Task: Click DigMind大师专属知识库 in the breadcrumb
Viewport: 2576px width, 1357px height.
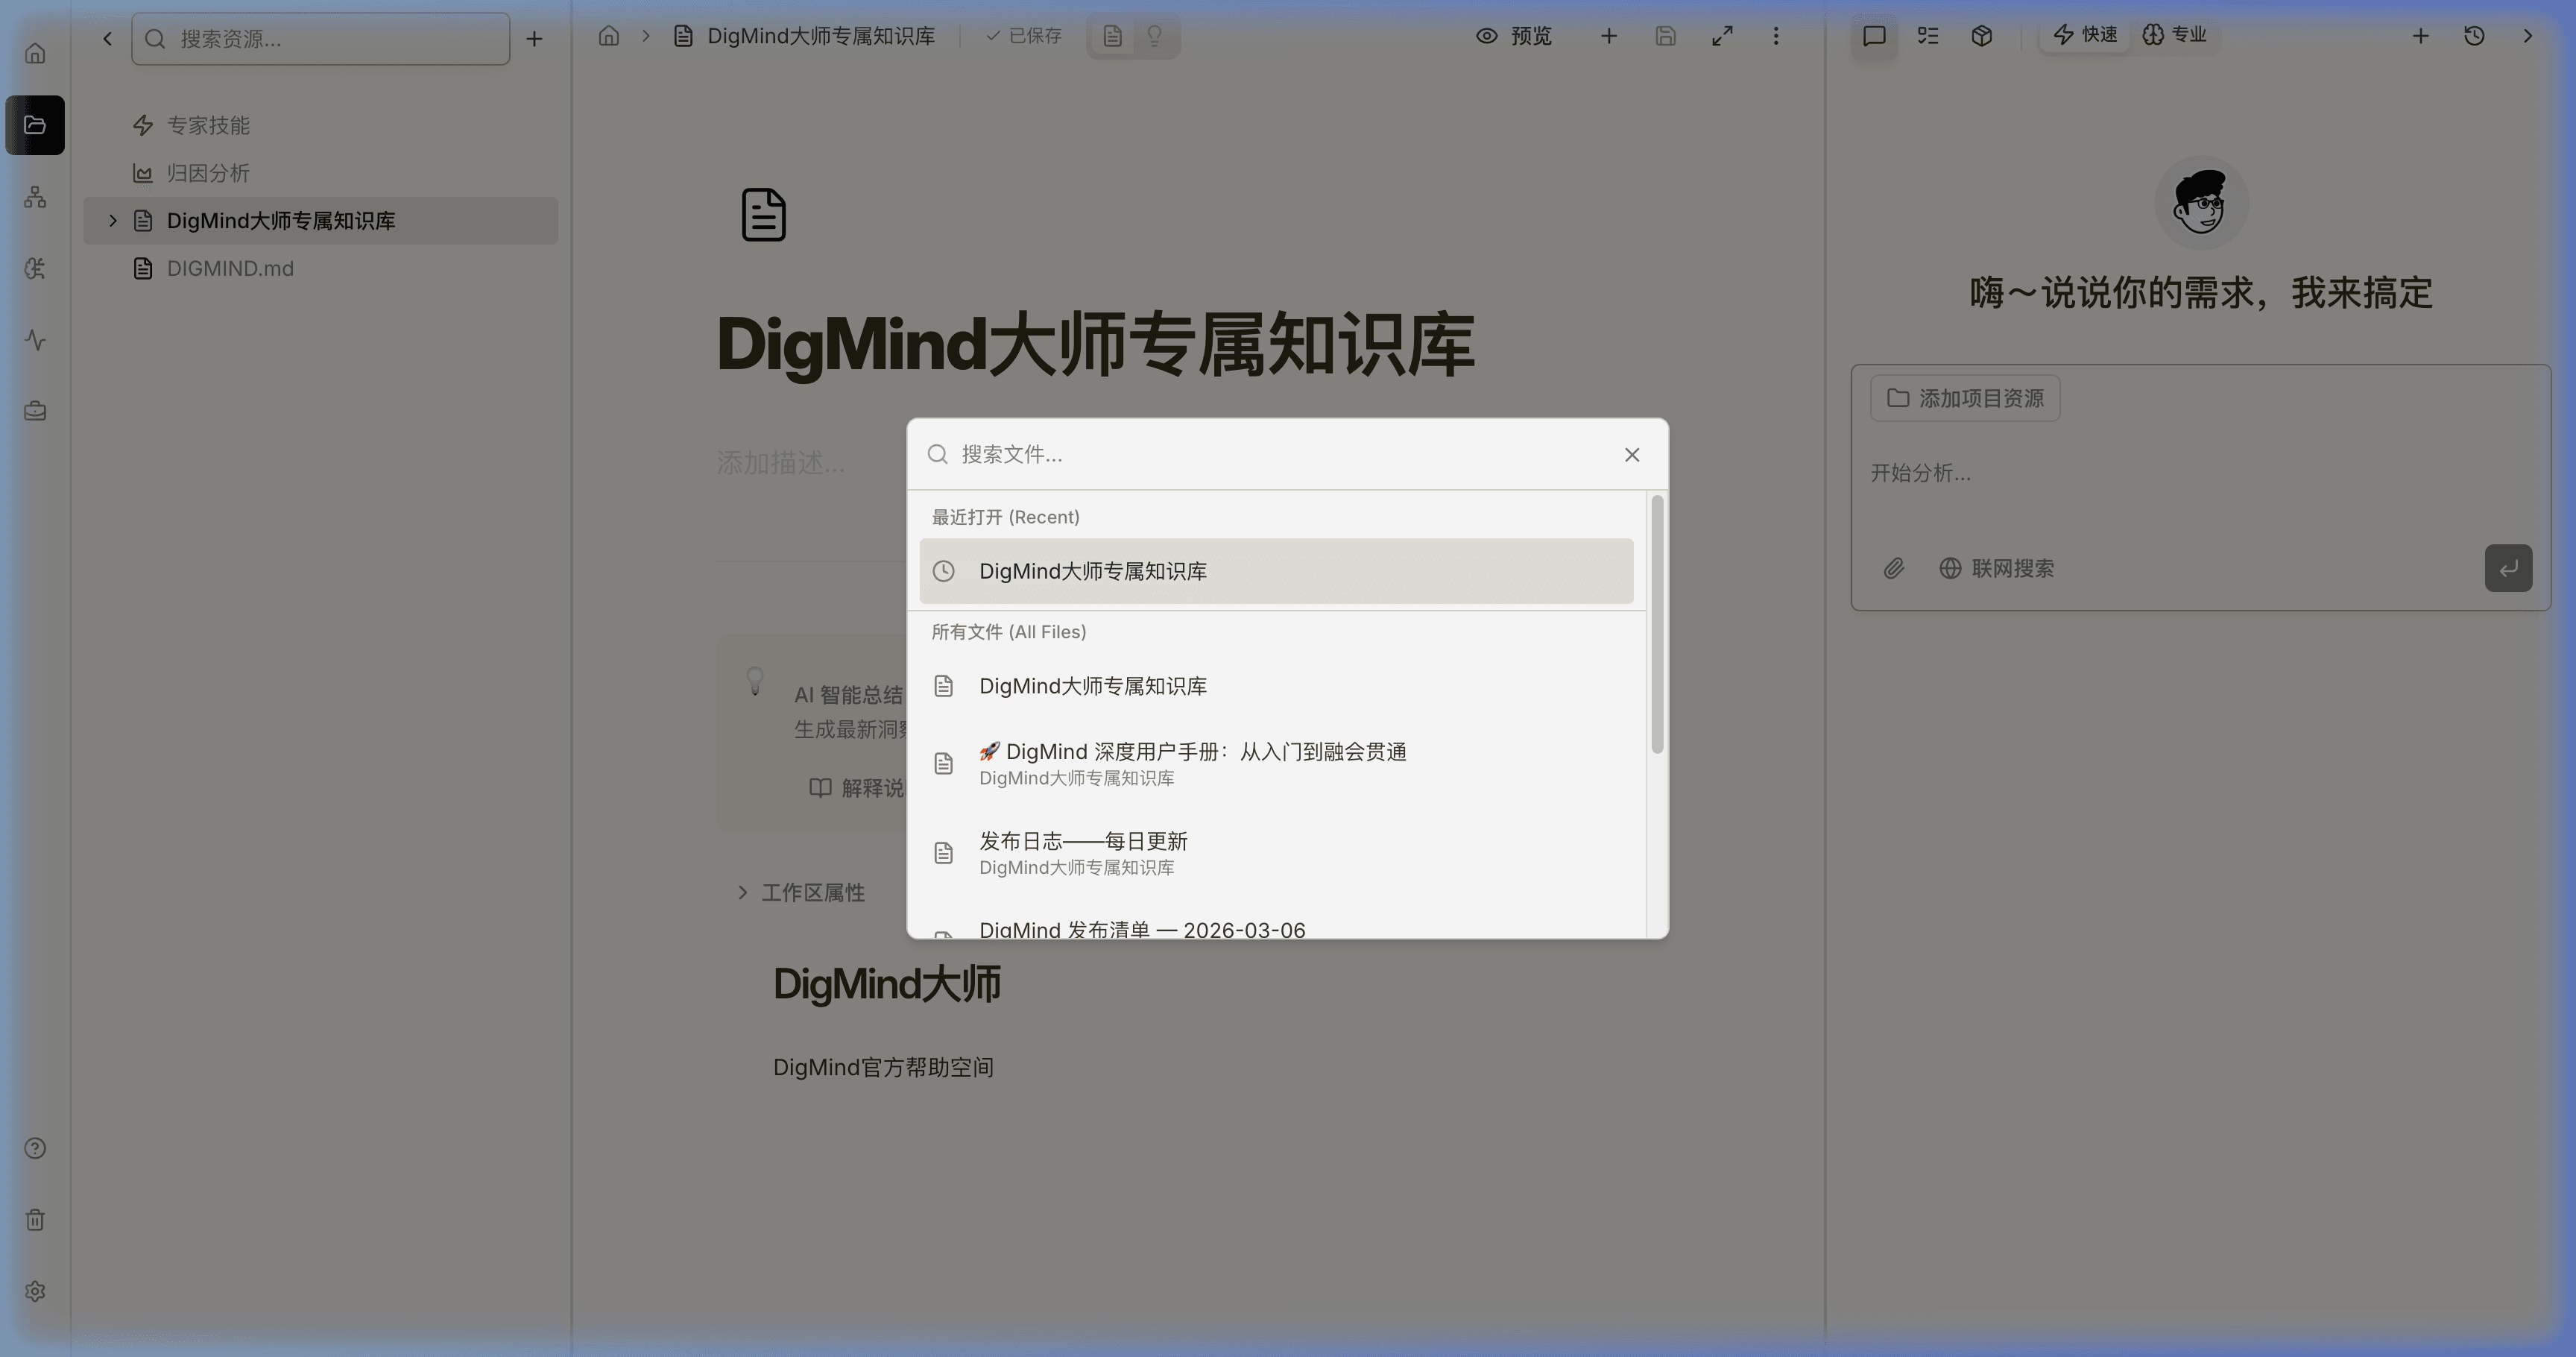Action: pyautogui.click(x=820, y=36)
